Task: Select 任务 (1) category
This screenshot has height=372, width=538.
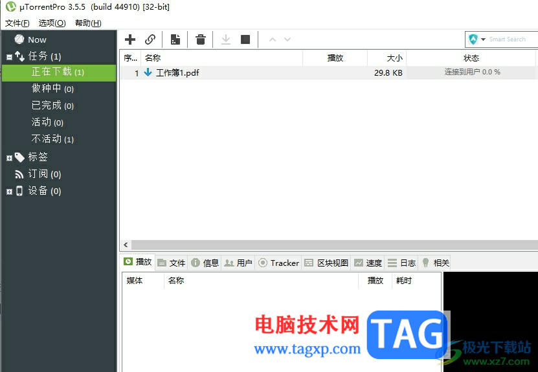Action: (45, 56)
